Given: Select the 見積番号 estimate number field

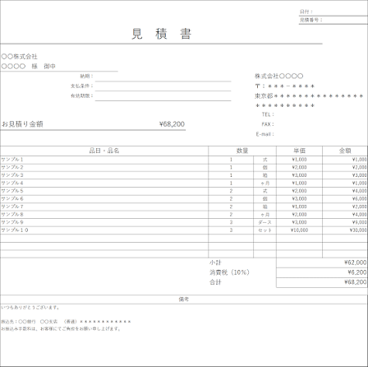Looking at the screenshot, I should click(333, 20).
